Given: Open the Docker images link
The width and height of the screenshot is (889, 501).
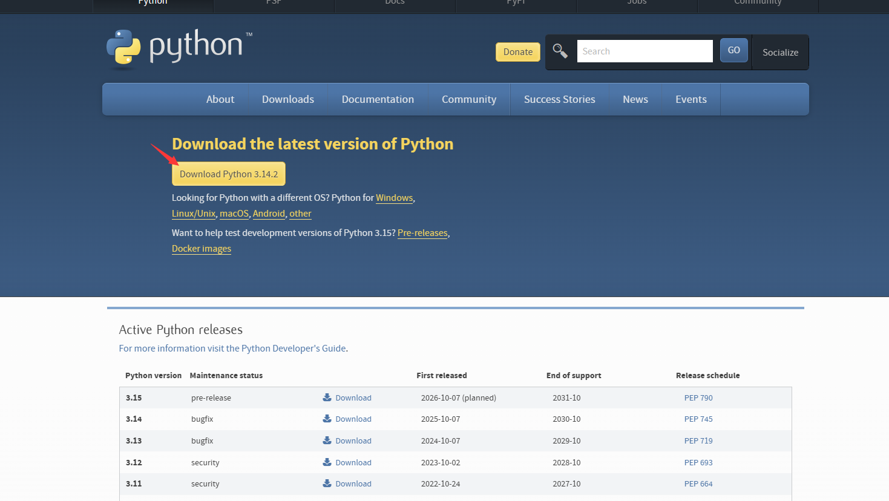Looking at the screenshot, I should pos(202,249).
